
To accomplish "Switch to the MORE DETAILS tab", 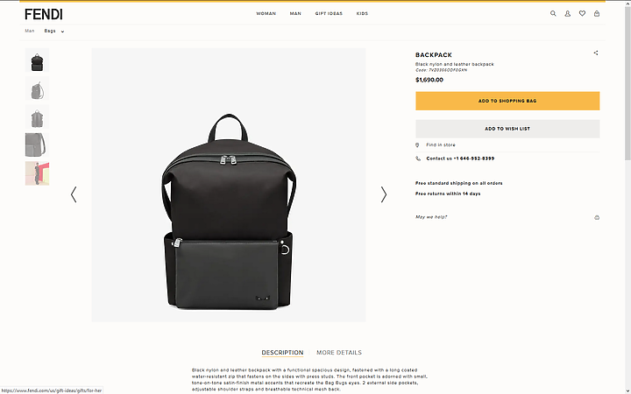I will tap(339, 353).
